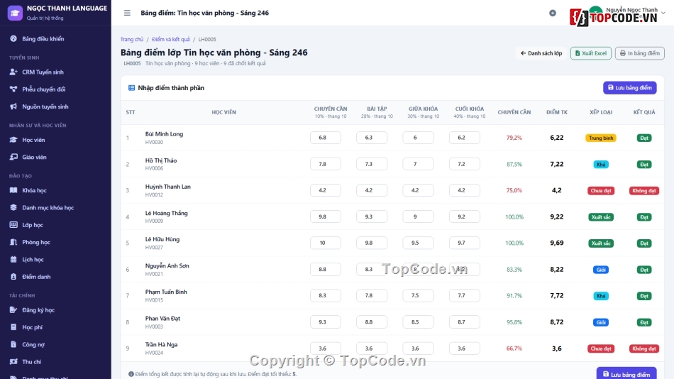Click Không đạt badge for Huỳnh Thanh Lan
The height and width of the screenshot is (379, 674).
click(x=644, y=191)
